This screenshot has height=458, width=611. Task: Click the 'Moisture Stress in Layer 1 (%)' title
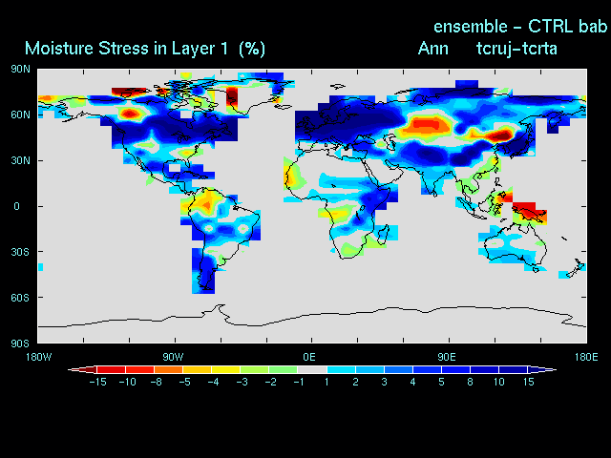145,48
